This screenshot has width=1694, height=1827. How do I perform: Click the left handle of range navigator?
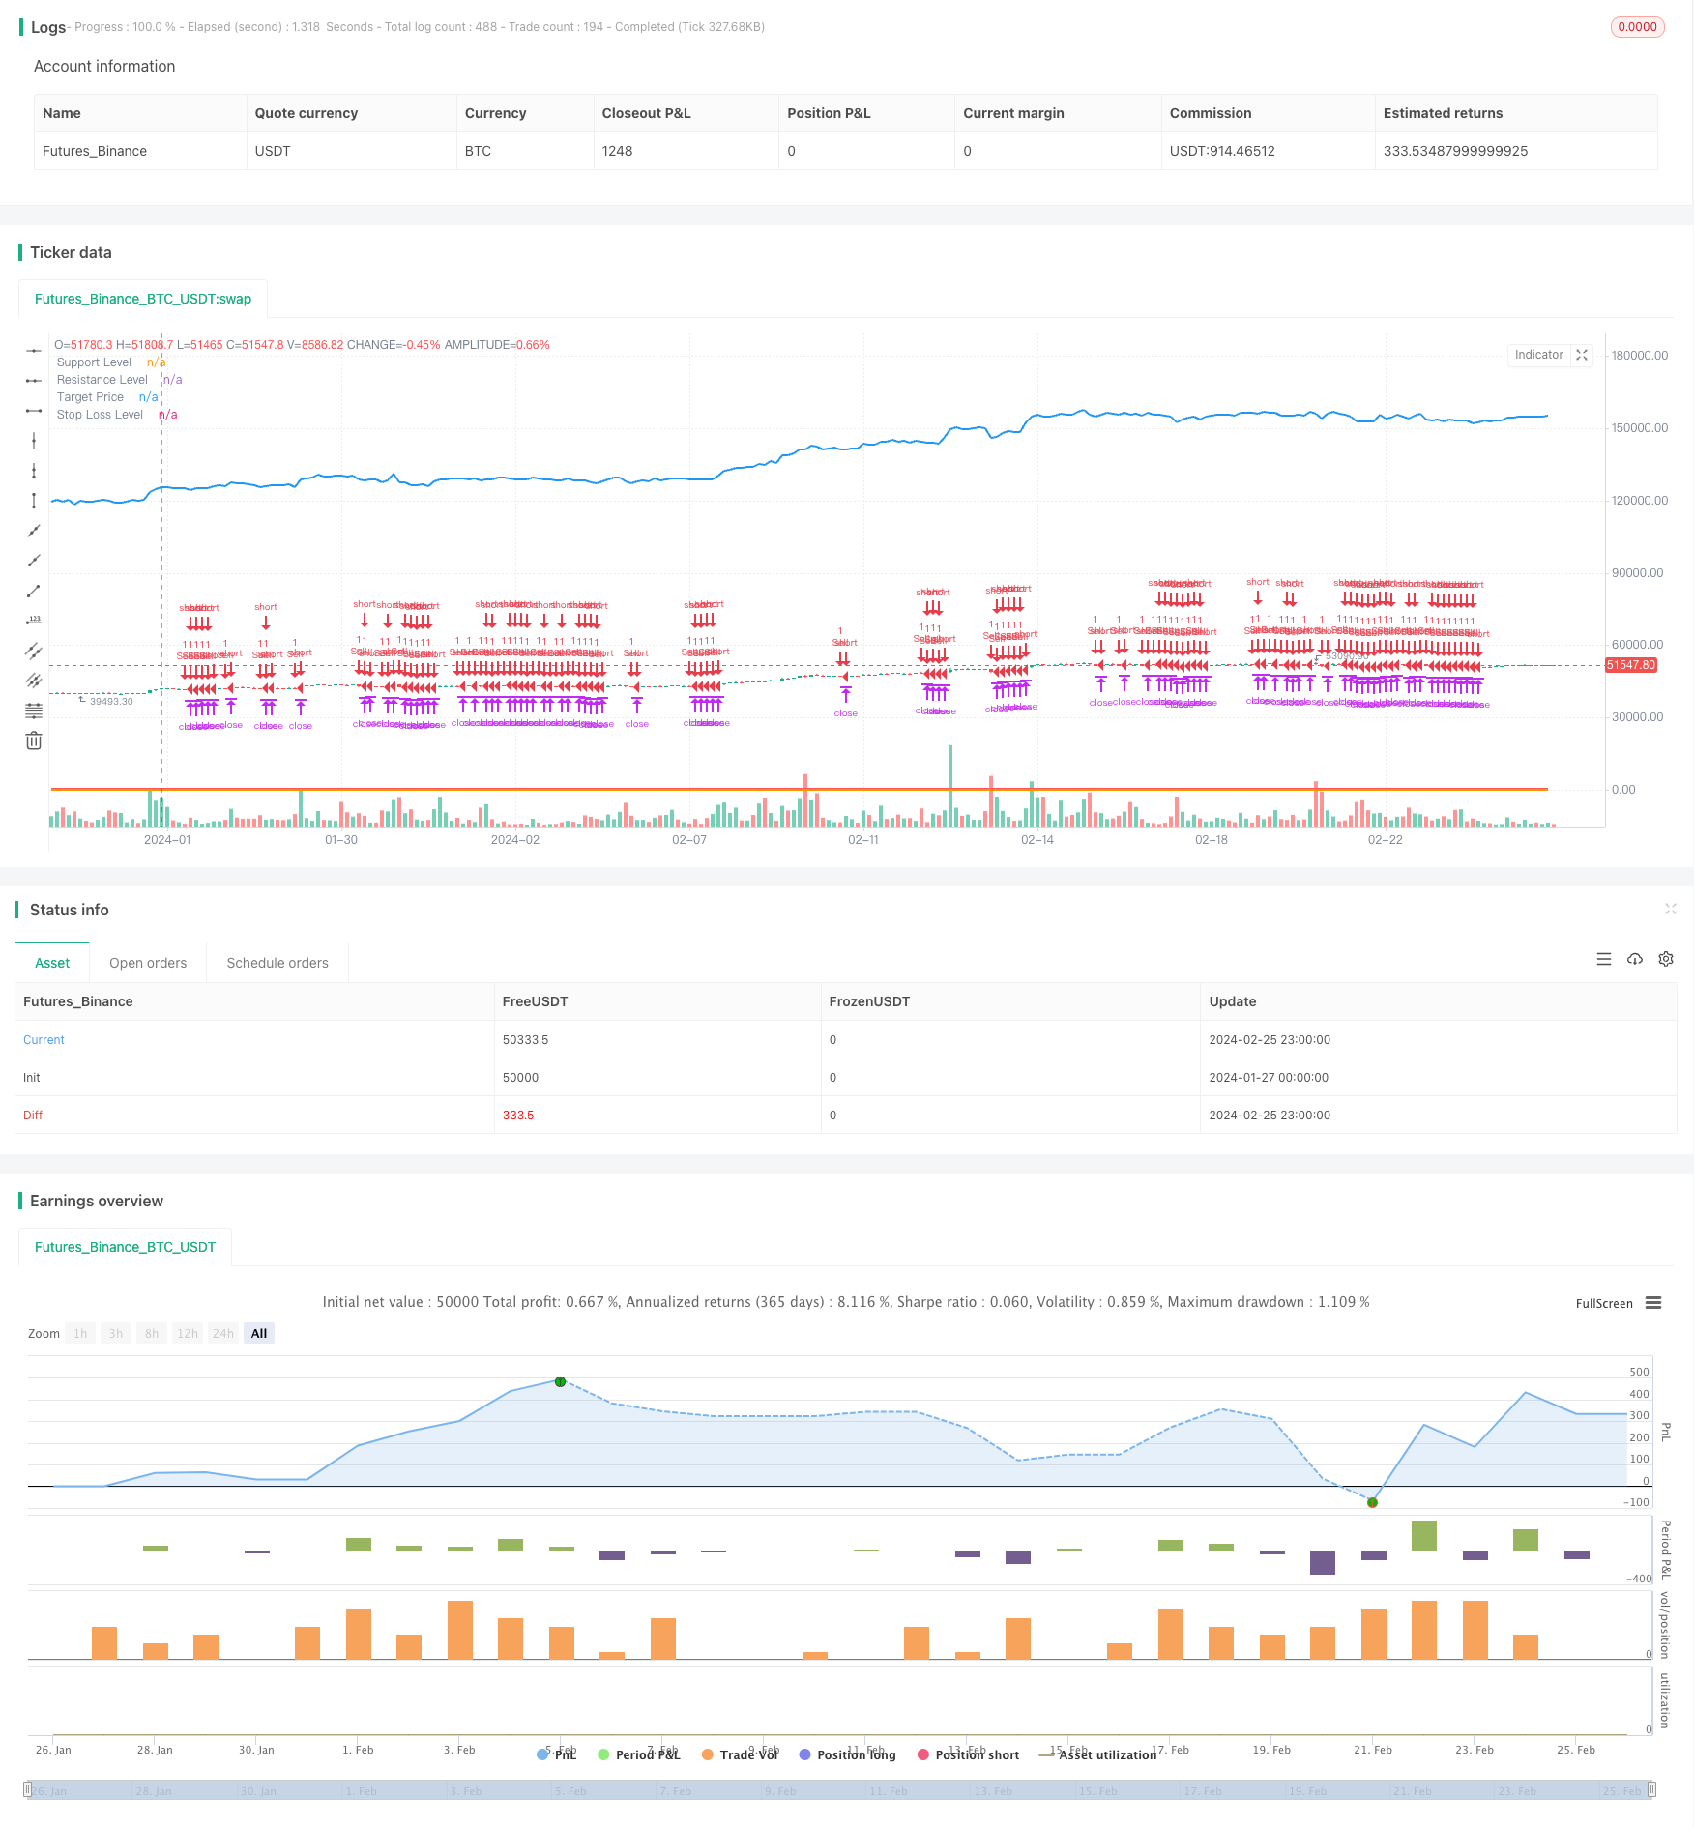(x=28, y=1789)
